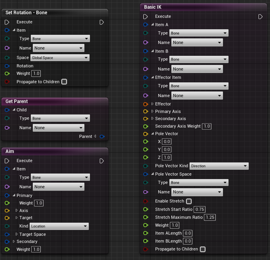Click Execute output pin on Set Rotation node

[x=102, y=22]
